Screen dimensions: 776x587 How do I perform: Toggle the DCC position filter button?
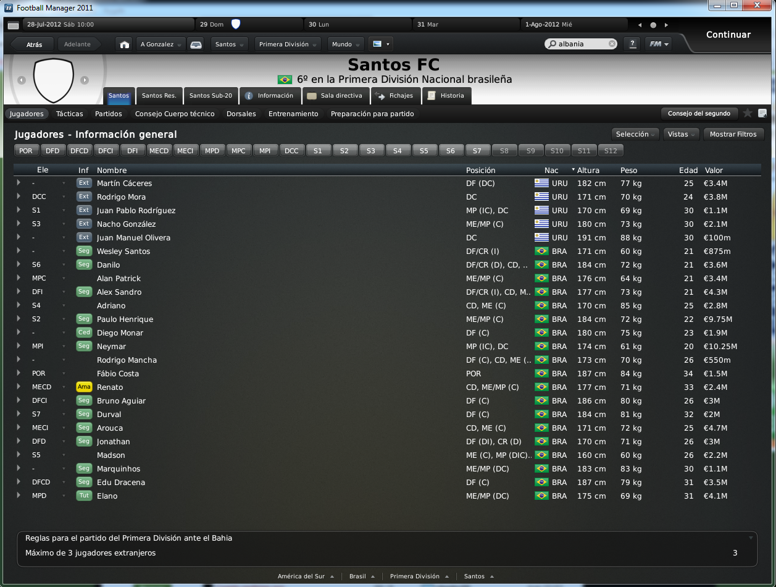[291, 151]
